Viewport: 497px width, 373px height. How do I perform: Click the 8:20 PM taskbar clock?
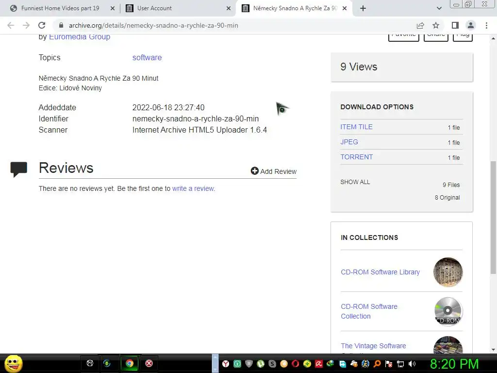click(454, 364)
